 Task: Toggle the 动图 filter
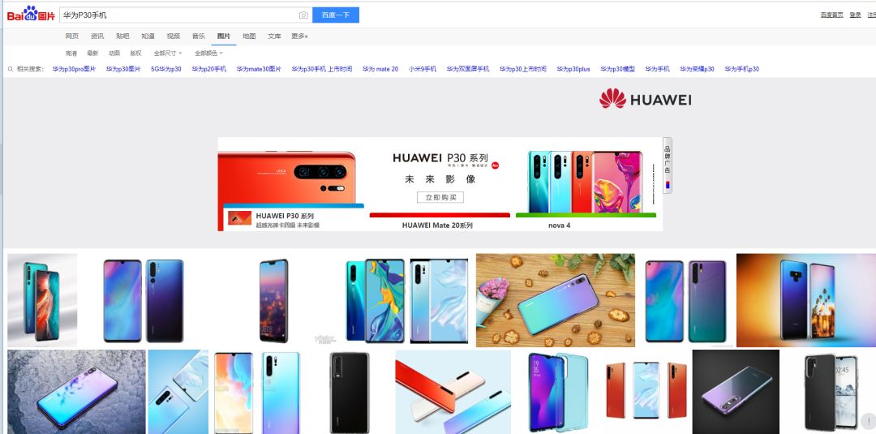point(114,54)
